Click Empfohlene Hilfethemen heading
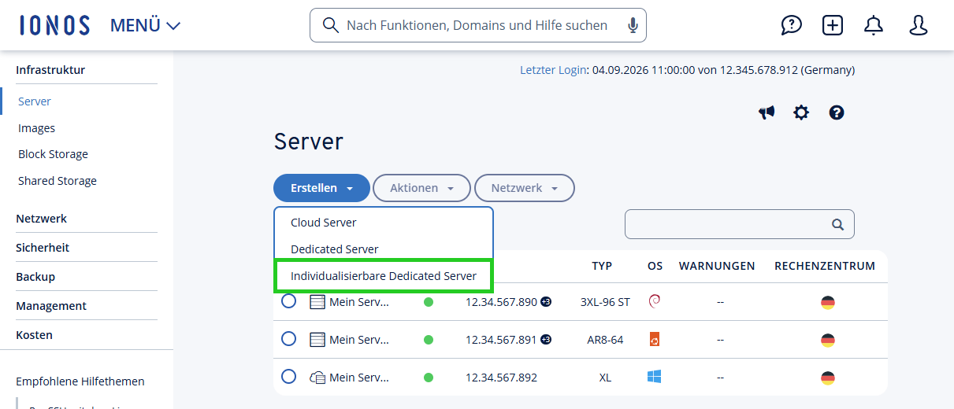Viewport: 954px width, 409px height. pos(80,381)
